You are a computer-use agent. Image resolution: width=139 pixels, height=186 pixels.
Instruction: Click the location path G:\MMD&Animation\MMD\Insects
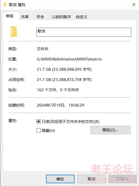pyautogui.click(x=69, y=59)
